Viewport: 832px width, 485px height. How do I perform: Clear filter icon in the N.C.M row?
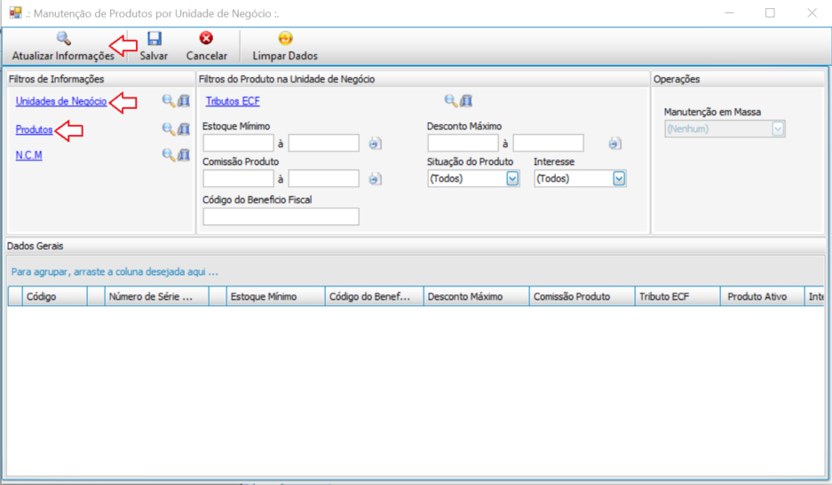(x=184, y=154)
